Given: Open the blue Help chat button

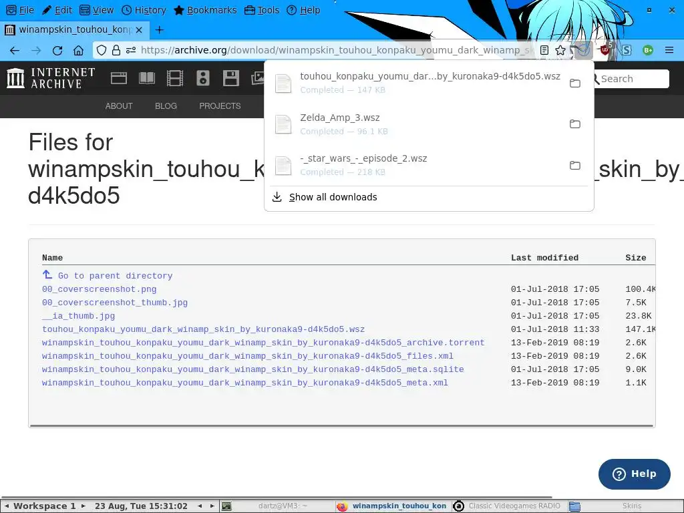Looking at the screenshot, I should pyautogui.click(x=635, y=474).
